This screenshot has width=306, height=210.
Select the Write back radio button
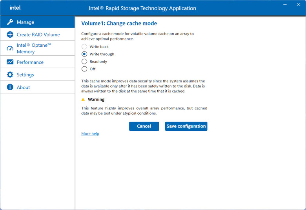tap(84, 46)
